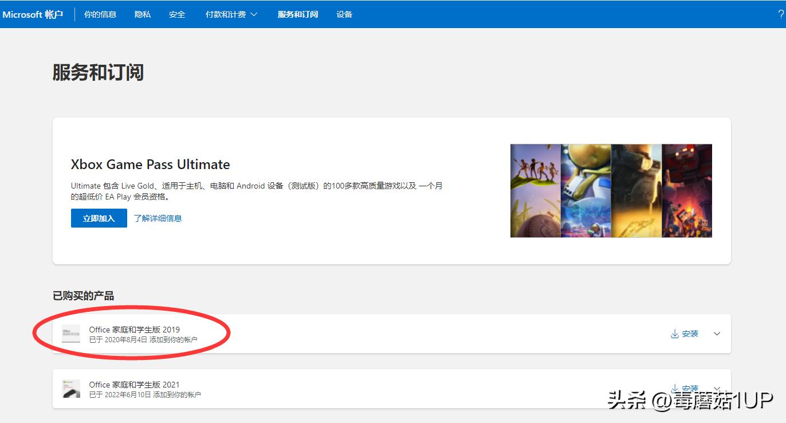Expand details for Office 家庭和学生版 2019
This screenshot has width=786, height=423.
click(716, 333)
